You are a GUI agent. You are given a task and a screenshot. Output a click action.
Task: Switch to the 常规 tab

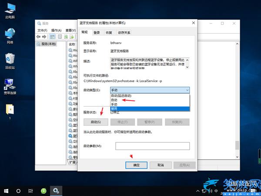84,32
